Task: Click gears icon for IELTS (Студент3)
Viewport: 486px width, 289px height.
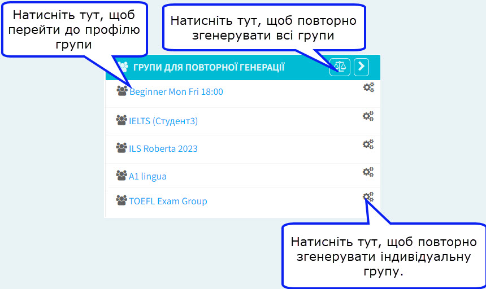Action: (368, 116)
